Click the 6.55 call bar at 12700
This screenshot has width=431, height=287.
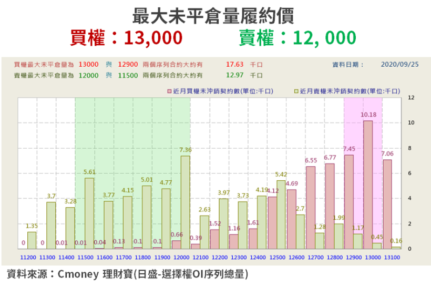[x=311, y=208]
